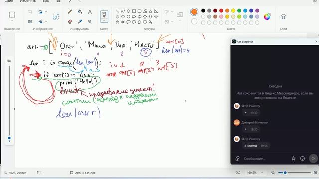
Task: Click the status bar zoom slider
Action: 294,173
